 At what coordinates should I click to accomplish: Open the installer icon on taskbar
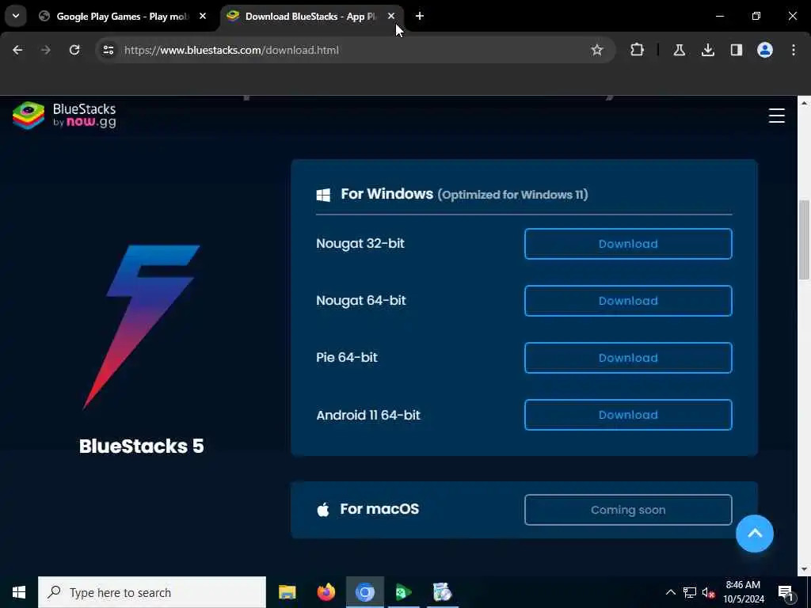pyautogui.click(x=442, y=592)
